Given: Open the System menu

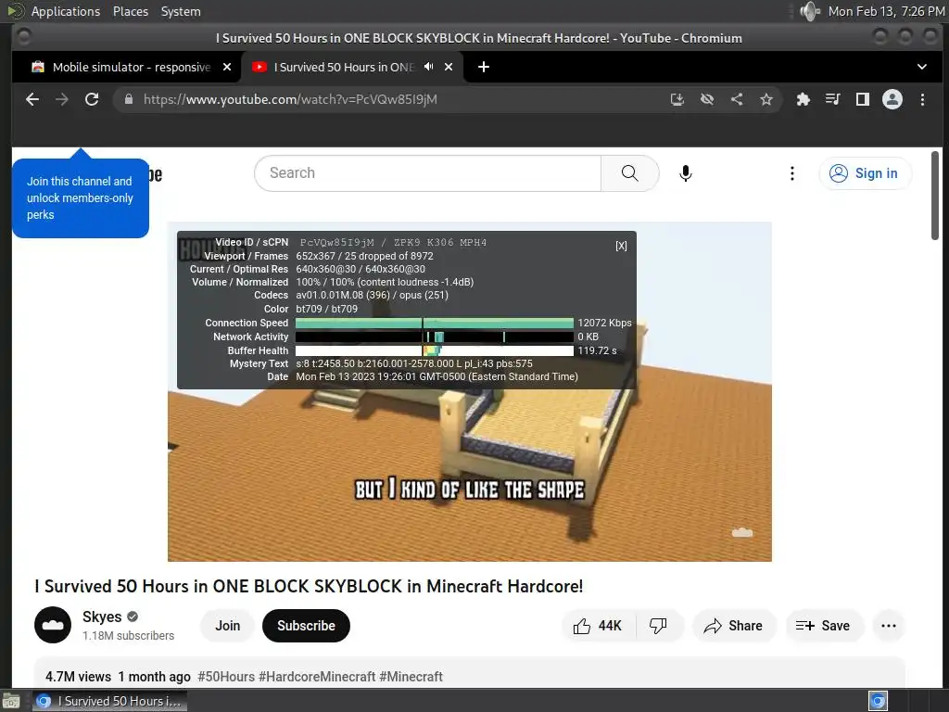Looking at the screenshot, I should (x=181, y=11).
